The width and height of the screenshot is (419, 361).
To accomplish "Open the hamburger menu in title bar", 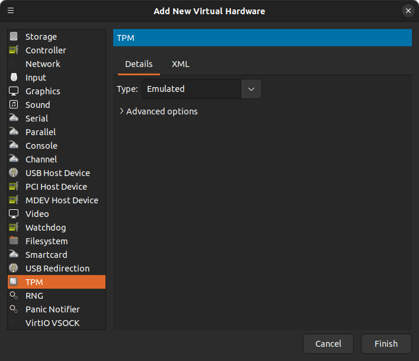I will point(11,11).
